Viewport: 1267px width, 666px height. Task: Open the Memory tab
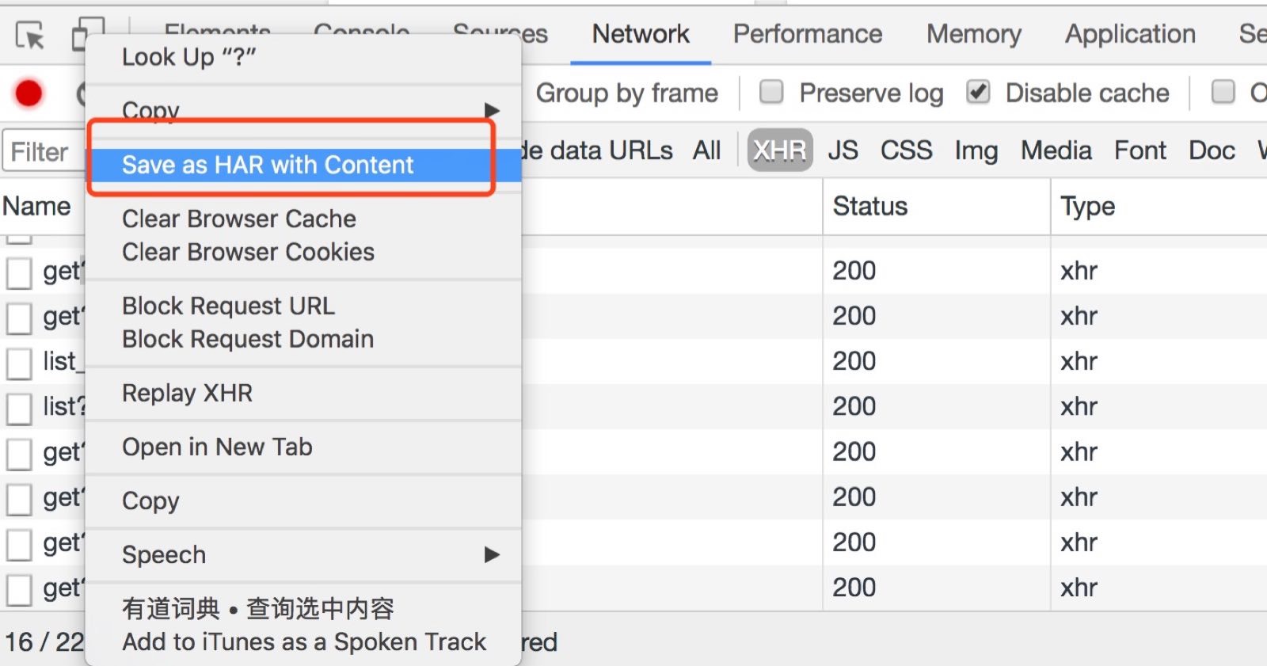pyautogui.click(x=973, y=34)
